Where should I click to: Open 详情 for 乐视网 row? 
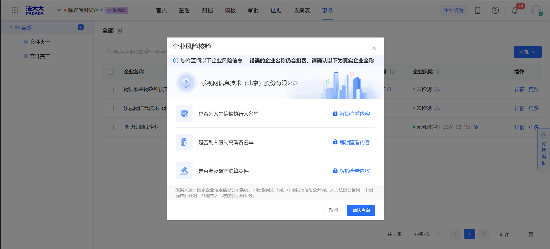point(519,108)
